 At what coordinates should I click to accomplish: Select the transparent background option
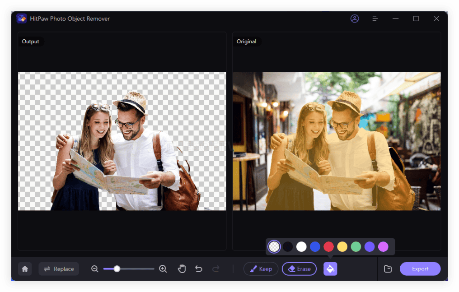(273, 246)
